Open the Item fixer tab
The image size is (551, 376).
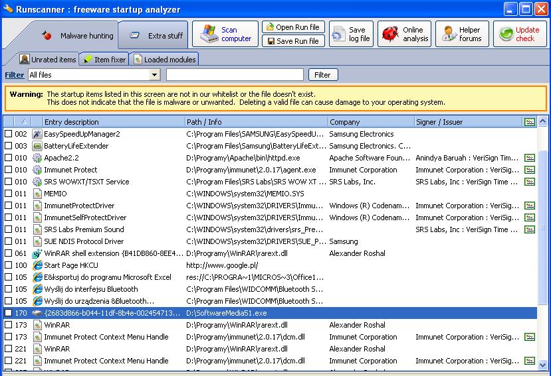104,60
